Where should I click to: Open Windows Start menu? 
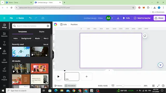pyautogui.click(x=3, y=91)
